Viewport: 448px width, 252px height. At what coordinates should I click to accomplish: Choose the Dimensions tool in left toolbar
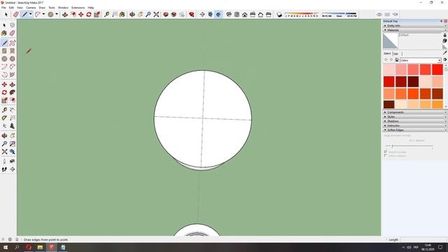tap(13, 110)
